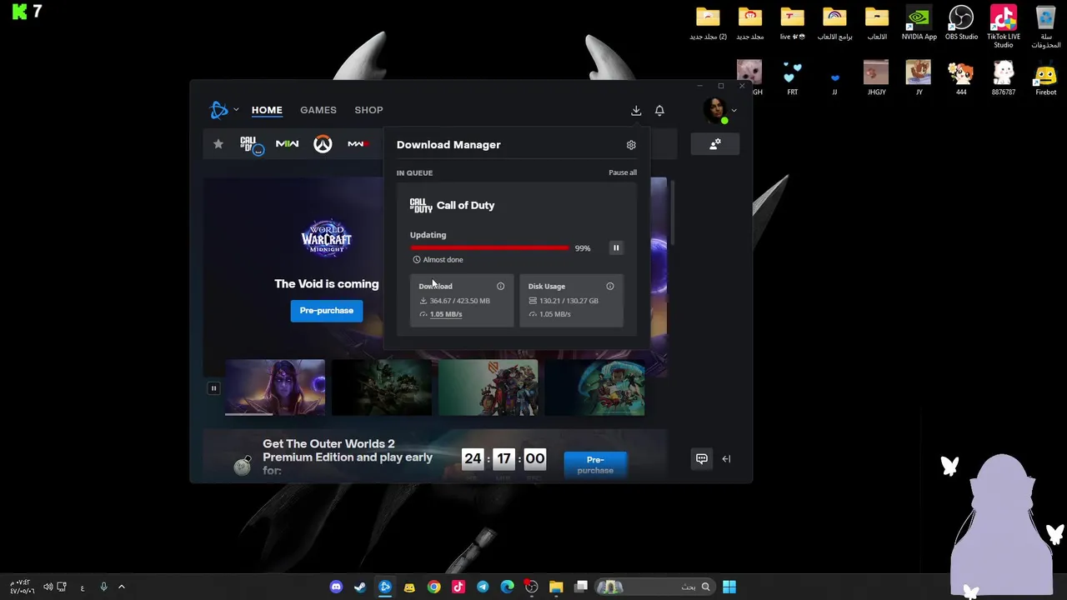Image resolution: width=1067 pixels, height=600 pixels.
Task: Click the taskbar microphone icon
Action: (x=103, y=587)
